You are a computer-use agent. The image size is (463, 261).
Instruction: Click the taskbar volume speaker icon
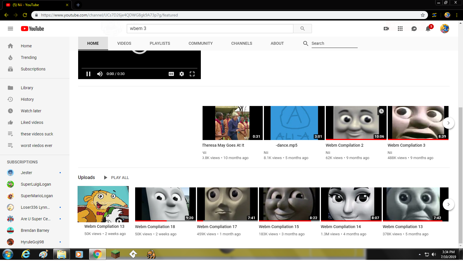pos(433,254)
